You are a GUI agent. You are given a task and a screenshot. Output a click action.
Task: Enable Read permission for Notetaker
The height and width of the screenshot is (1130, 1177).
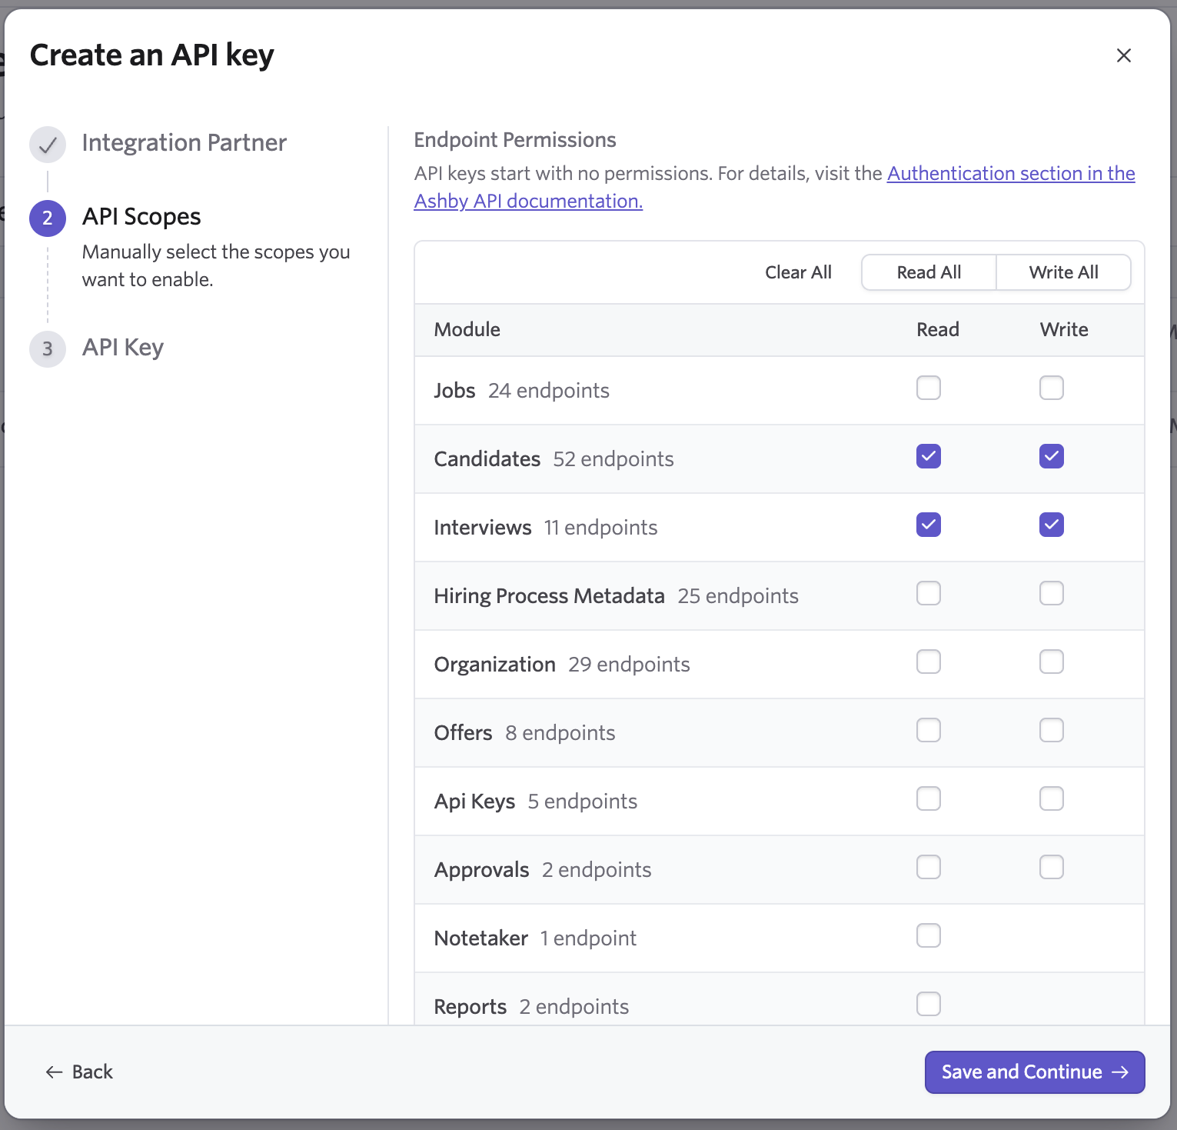click(928, 936)
